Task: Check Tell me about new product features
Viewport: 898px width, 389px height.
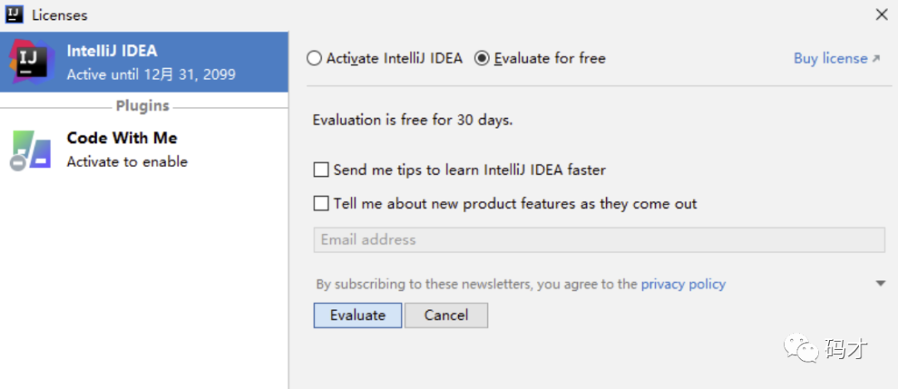Action: tap(321, 204)
